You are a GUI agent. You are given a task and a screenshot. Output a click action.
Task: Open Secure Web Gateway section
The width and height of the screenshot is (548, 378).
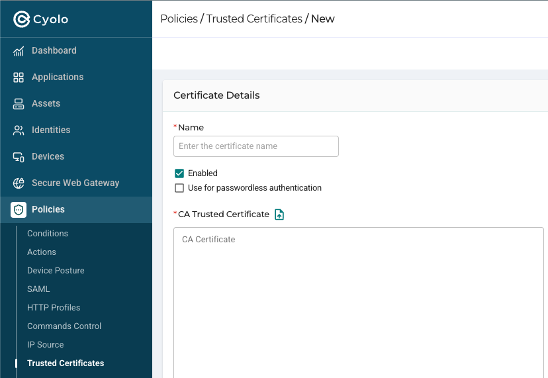tap(75, 183)
